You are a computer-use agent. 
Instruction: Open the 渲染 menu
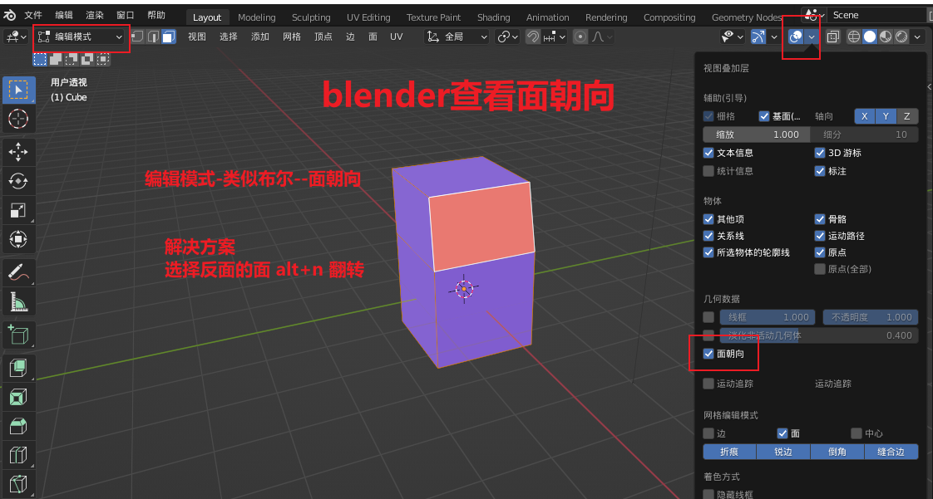click(95, 15)
